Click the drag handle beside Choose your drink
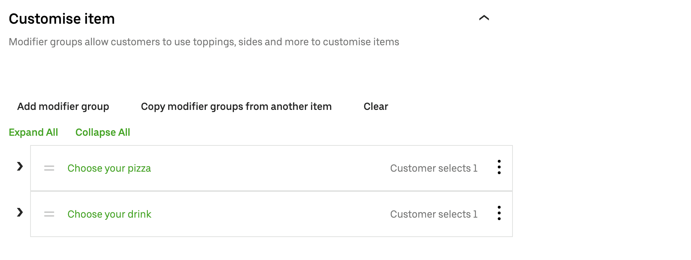Image resolution: width=691 pixels, height=260 pixels. [x=49, y=214]
